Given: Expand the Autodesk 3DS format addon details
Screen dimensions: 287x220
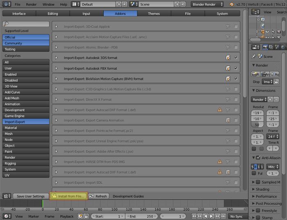Looking at the screenshot, I should pos(56,57).
